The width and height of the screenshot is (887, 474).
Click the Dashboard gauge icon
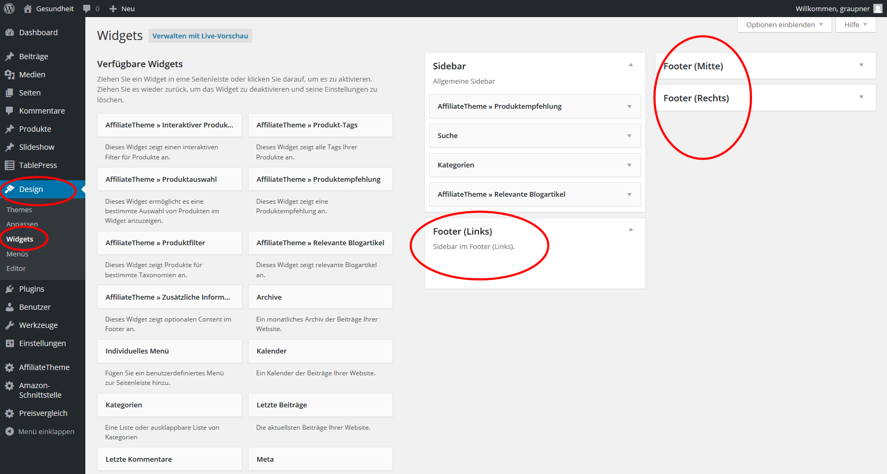tap(10, 33)
